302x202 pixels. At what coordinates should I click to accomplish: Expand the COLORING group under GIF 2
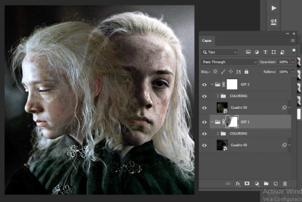pos(218,96)
